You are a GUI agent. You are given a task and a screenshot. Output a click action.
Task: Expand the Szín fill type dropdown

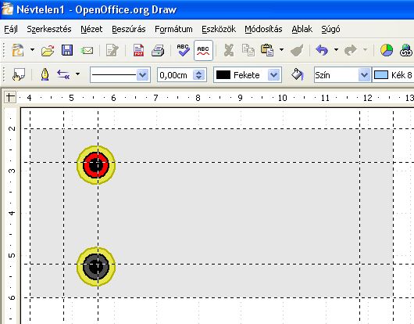(364, 75)
